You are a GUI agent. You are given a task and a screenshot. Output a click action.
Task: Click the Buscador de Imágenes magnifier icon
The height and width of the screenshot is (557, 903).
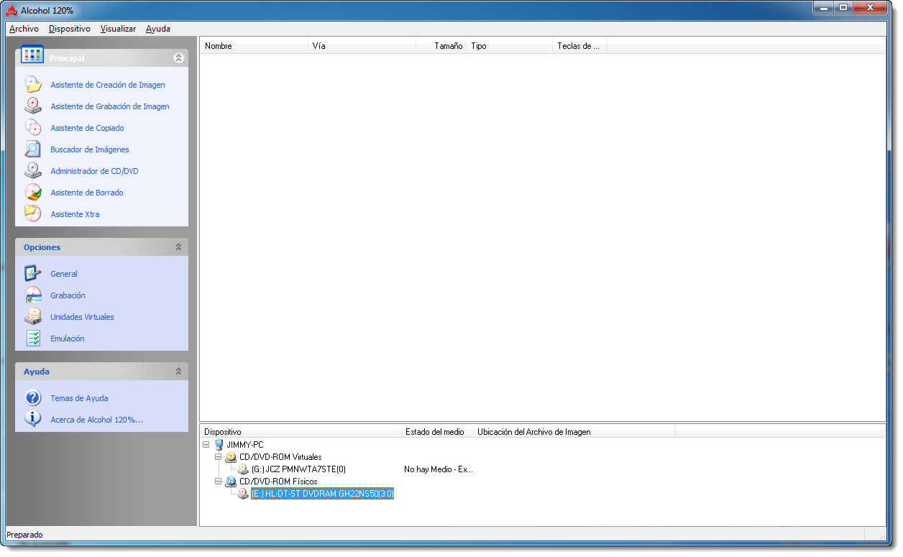click(33, 149)
